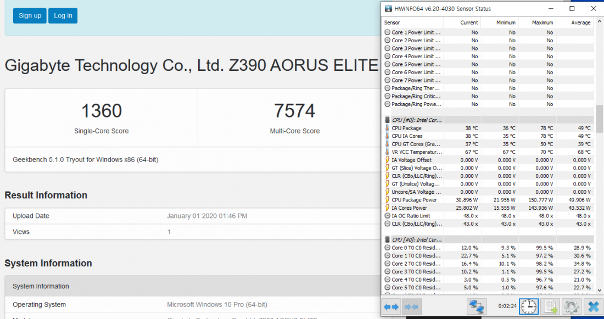Reset HWiNFO sensor clock icon
The height and width of the screenshot is (319, 604).
[529, 307]
